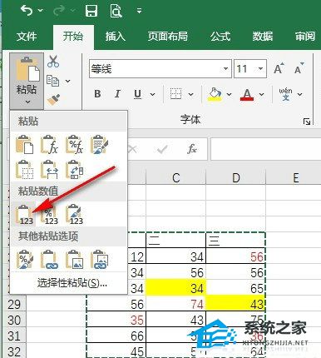Choose Paste as Picture option
The image size is (321, 358).
click(74, 260)
